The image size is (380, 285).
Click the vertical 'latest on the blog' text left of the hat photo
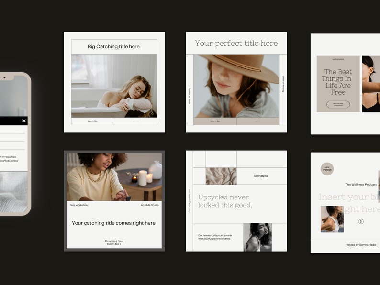pyautogui.click(x=190, y=96)
